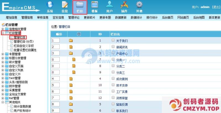Viewport: 221px width, 113px height.
Task: Click folder icon in 联系我们 row
Action: click(x=71, y=111)
